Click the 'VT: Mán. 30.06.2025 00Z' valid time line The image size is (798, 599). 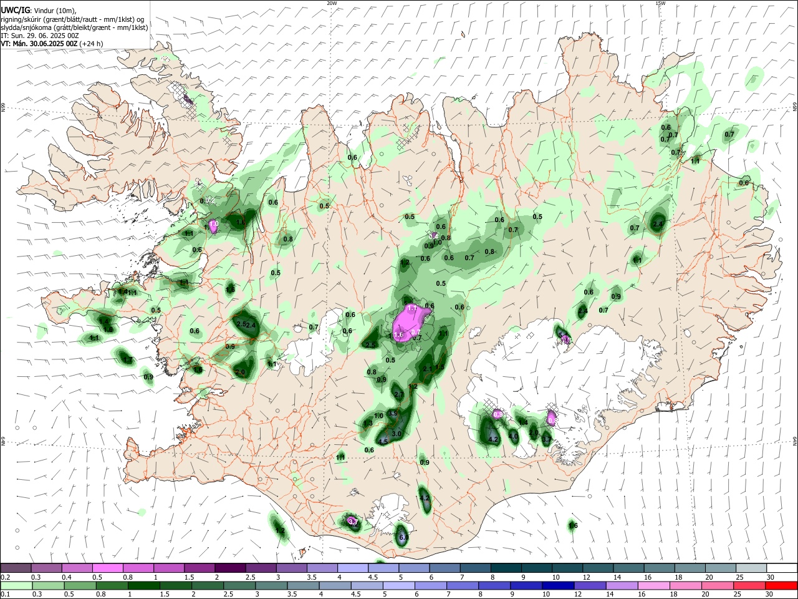pyautogui.click(x=39, y=44)
